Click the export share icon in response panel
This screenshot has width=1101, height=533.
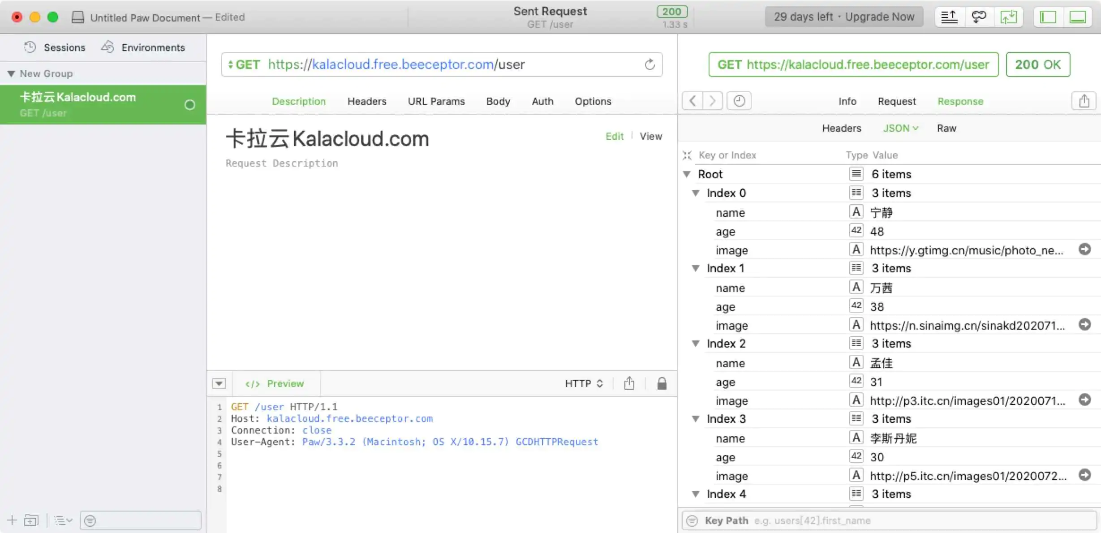pyautogui.click(x=1084, y=101)
